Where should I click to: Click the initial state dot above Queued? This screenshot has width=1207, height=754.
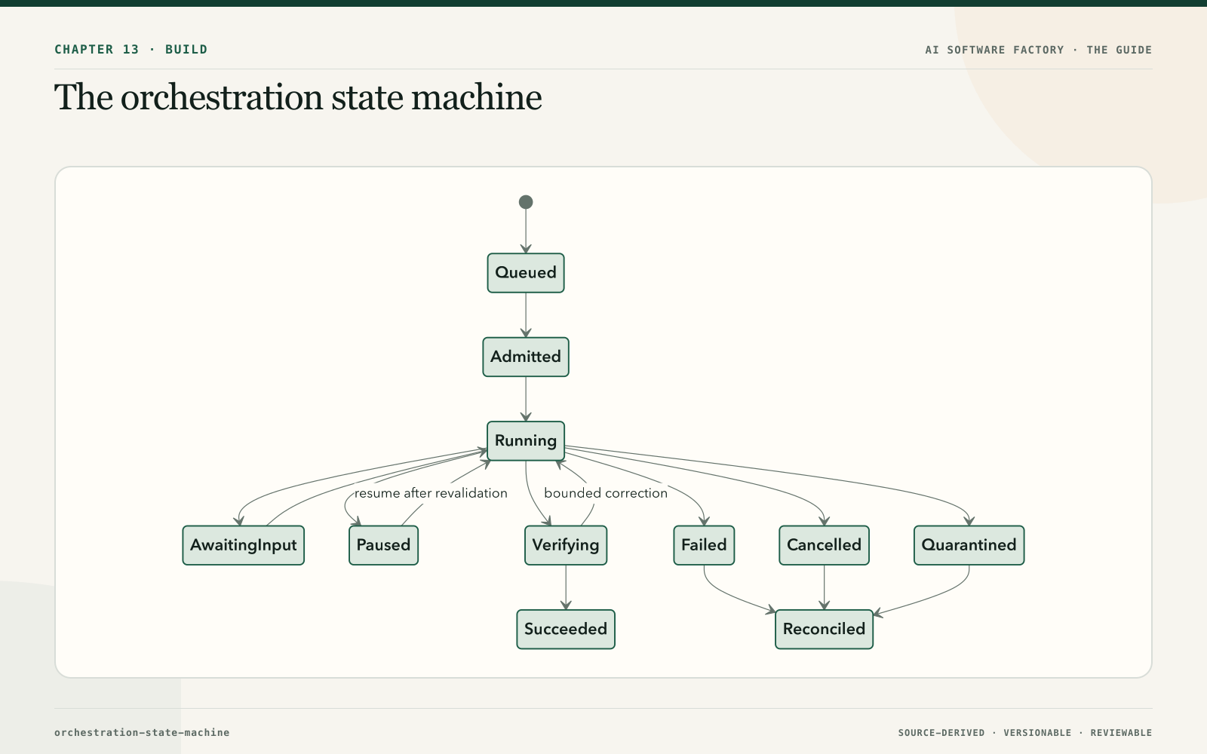pyautogui.click(x=526, y=202)
